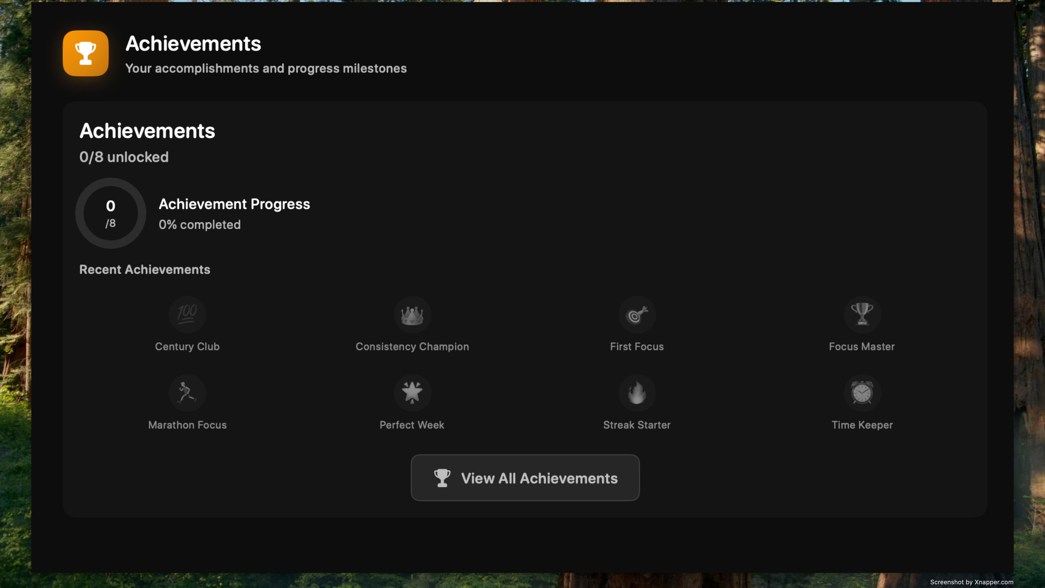The width and height of the screenshot is (1045, 588).
Task: Click the Streak Starter flame icon
Action: [x=636, y=393]
